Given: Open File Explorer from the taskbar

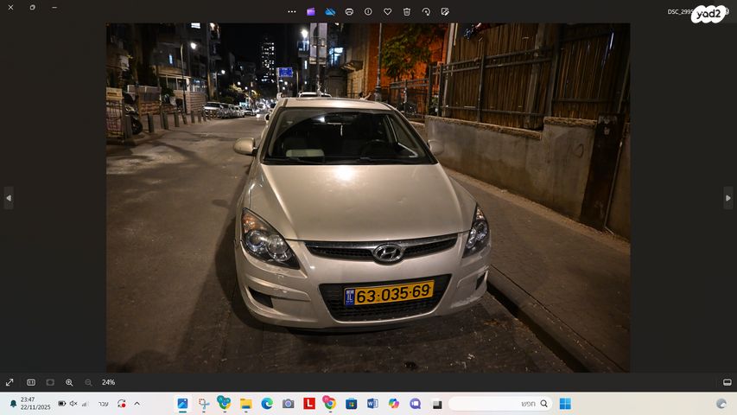Looking at the screenshot, I should click(246, 404).
